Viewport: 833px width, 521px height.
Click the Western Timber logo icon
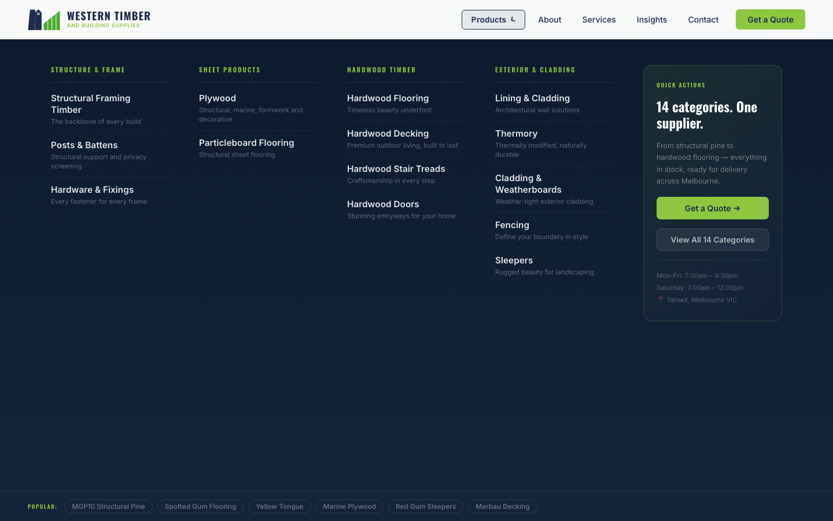(44, 20)
